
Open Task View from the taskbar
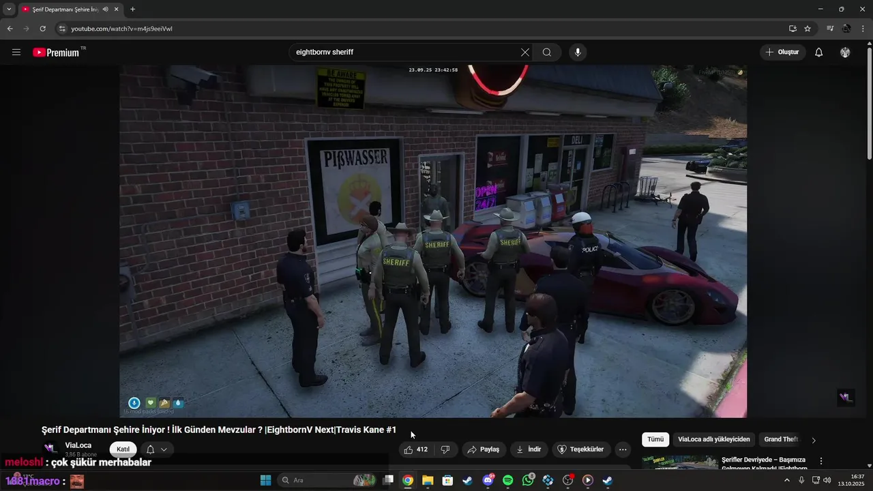(x=388, y=480)
